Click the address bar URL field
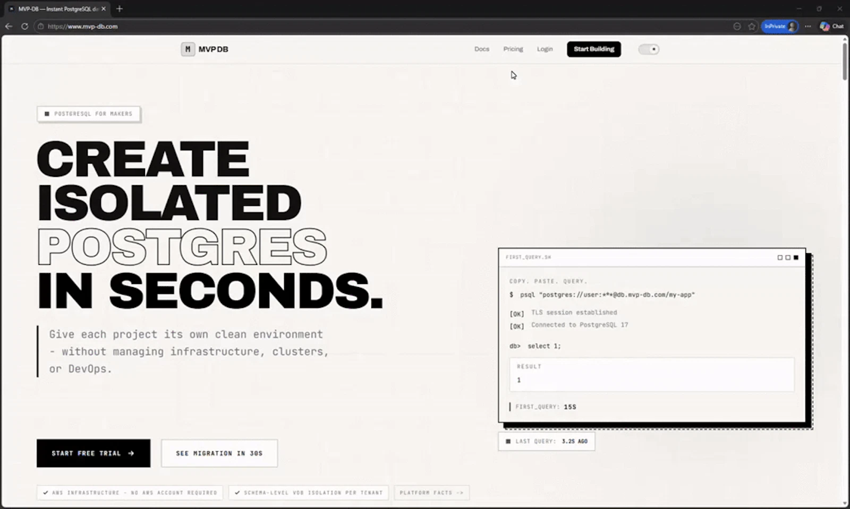 382,26
